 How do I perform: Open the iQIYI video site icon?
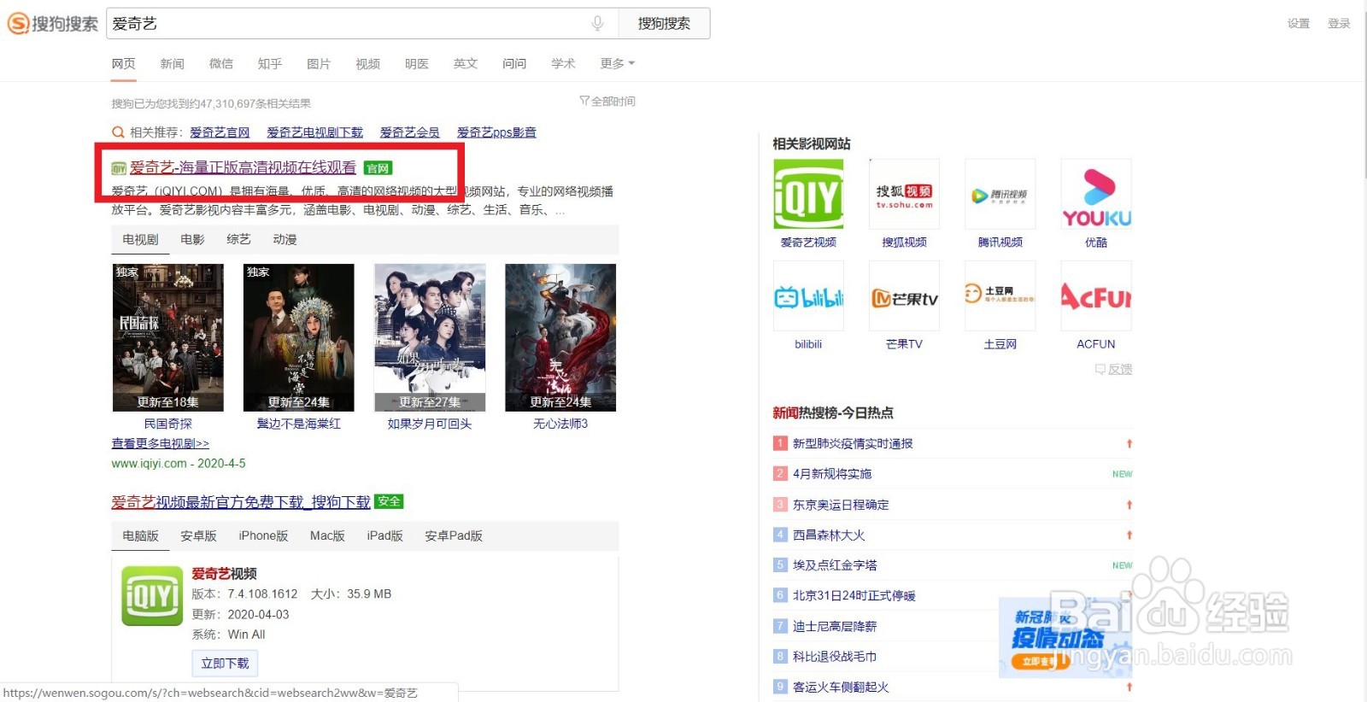[808, 194]
